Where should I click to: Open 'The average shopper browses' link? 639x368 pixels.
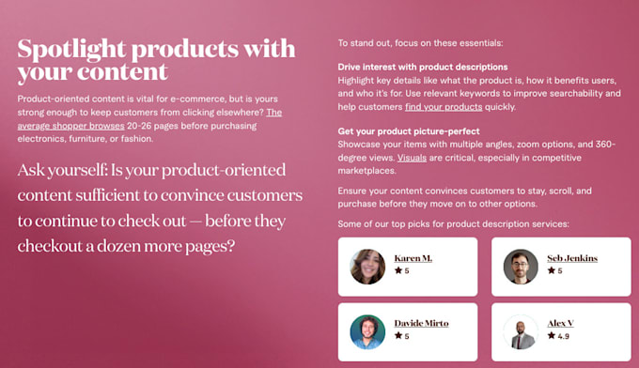[70, 126]
